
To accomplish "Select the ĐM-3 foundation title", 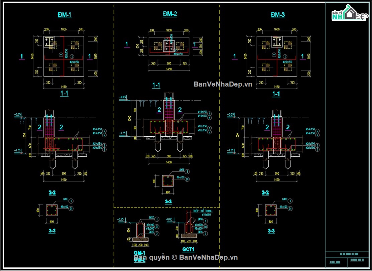I will [x=277, y=15].
